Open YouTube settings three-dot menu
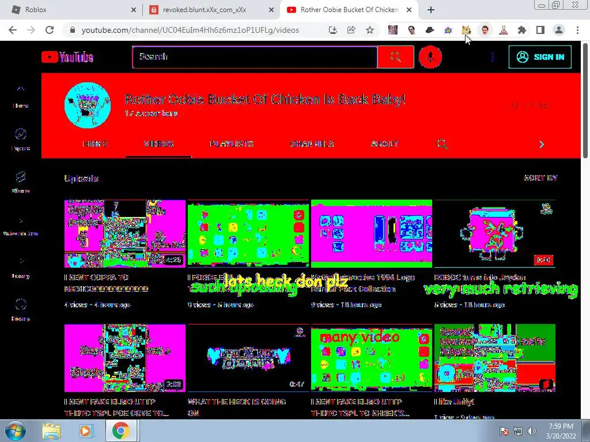Image resolution: width=590 pixels, height=442 pixels. pos(493,57)
